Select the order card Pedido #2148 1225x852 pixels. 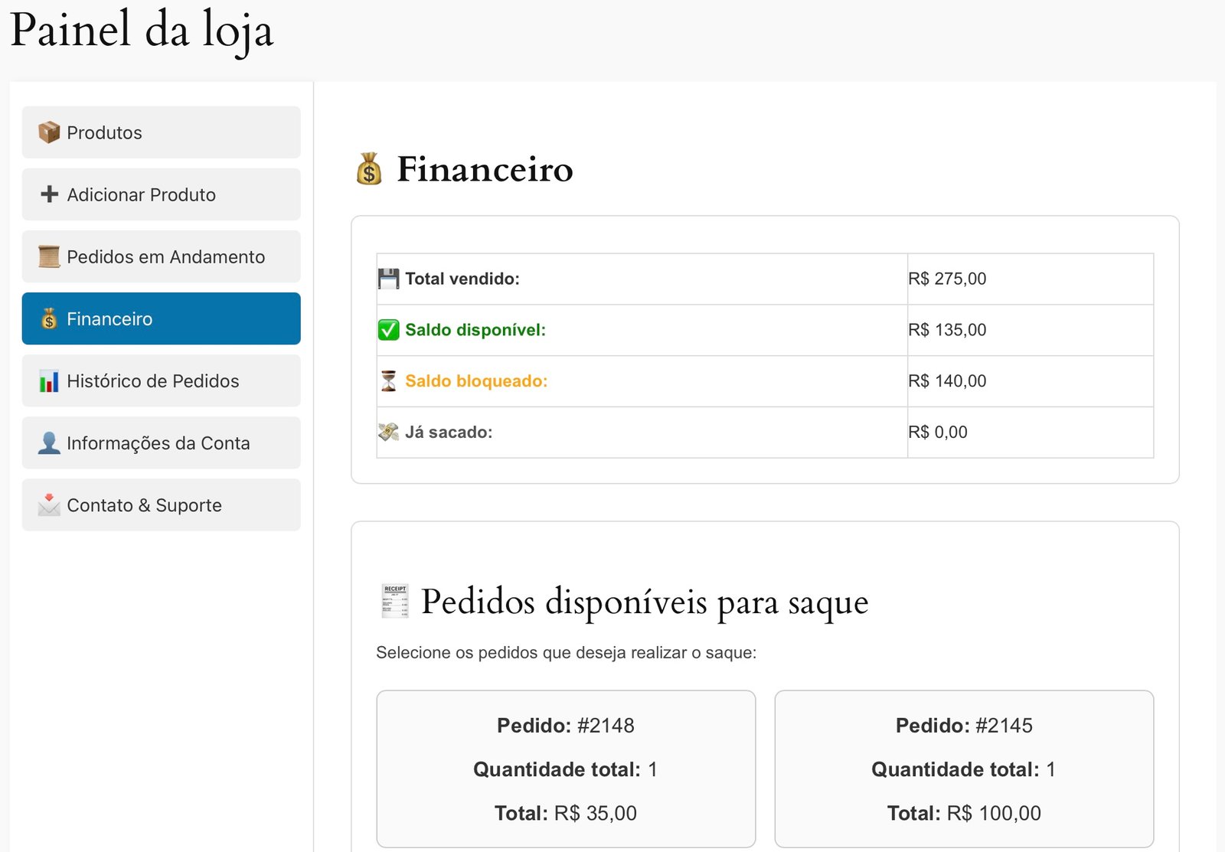tap(566, 769)
